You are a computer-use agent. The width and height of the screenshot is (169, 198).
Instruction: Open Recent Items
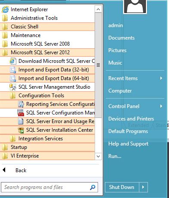[123, 78]
